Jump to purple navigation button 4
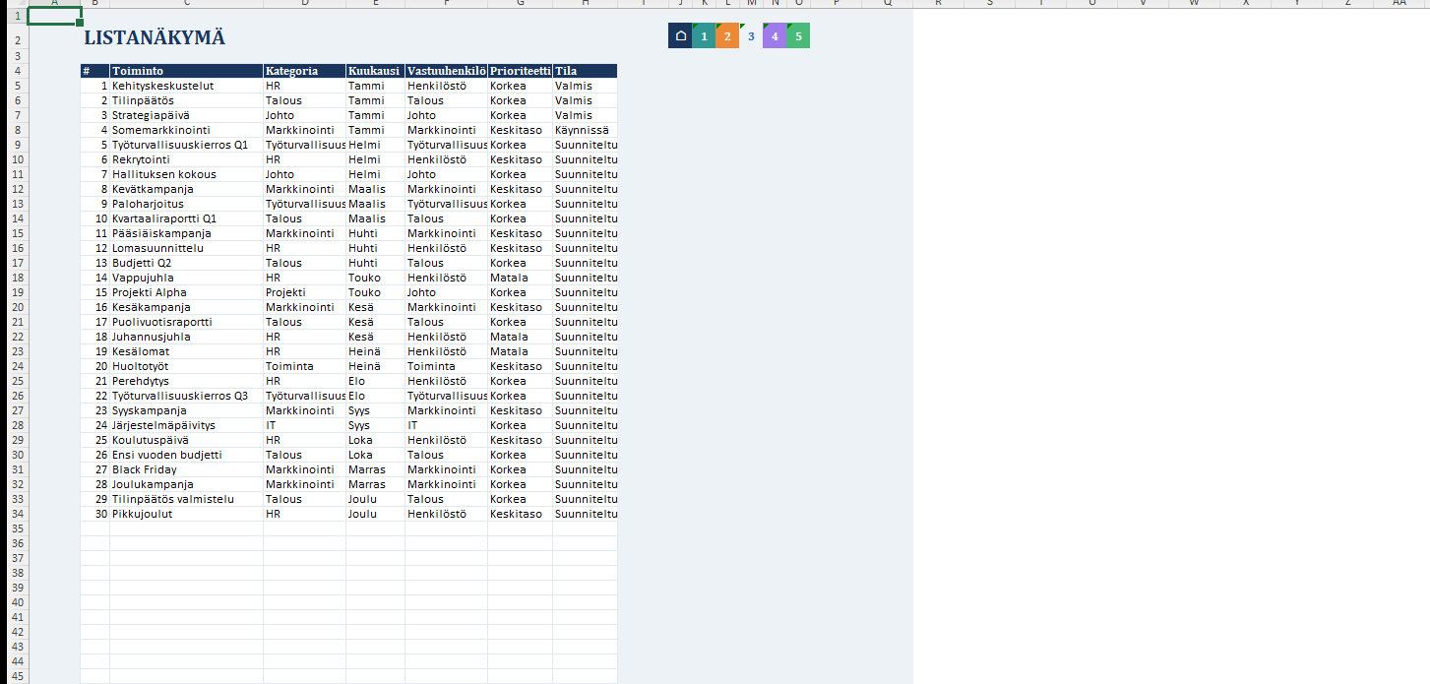The height and width of the screenshot is (684, 1430). click(x=775, y=36)
